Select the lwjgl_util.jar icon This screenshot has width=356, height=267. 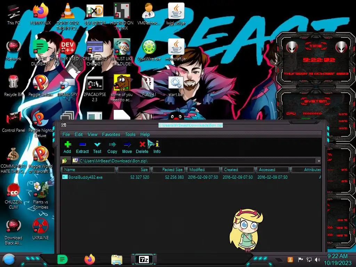(176, 14)
